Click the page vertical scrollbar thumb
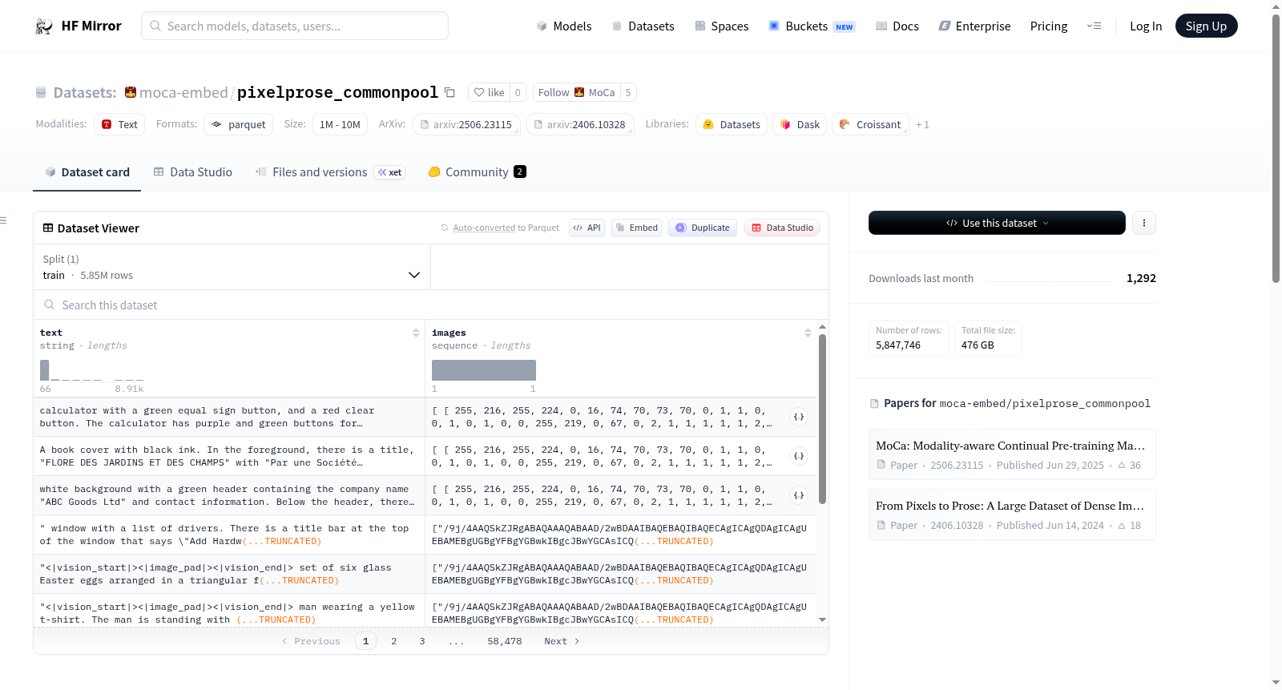 (x=1276, y=148)
